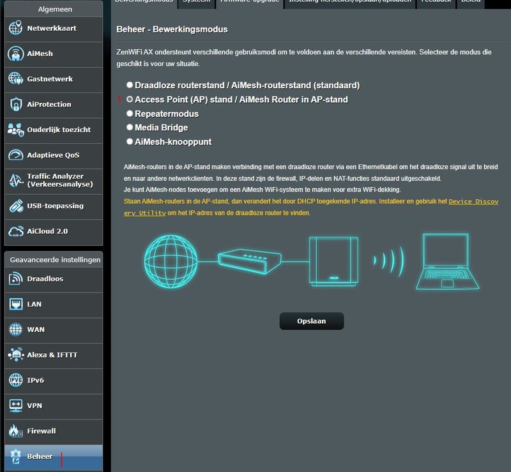Click the line 'Je kunt AiMesh-nodes toevoegen'
Screen dimensions: 511x472
pos(263,190)
